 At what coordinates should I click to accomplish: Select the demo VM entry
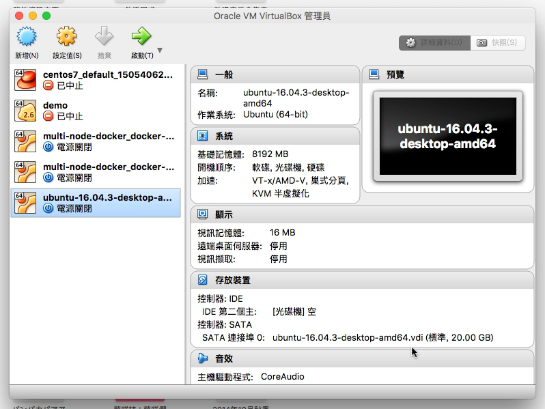[96, 111]
